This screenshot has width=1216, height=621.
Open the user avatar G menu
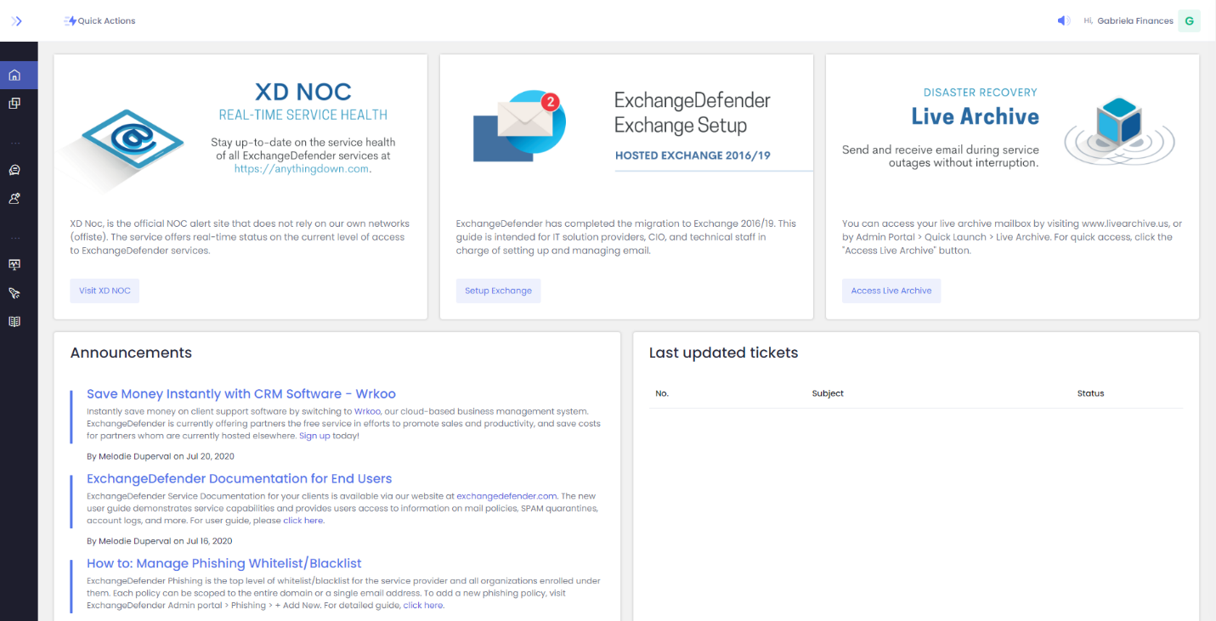(1189, 21)
